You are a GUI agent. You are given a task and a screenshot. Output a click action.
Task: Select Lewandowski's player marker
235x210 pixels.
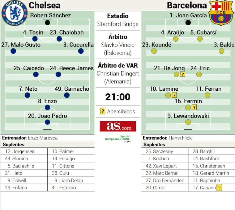[188, 122]
